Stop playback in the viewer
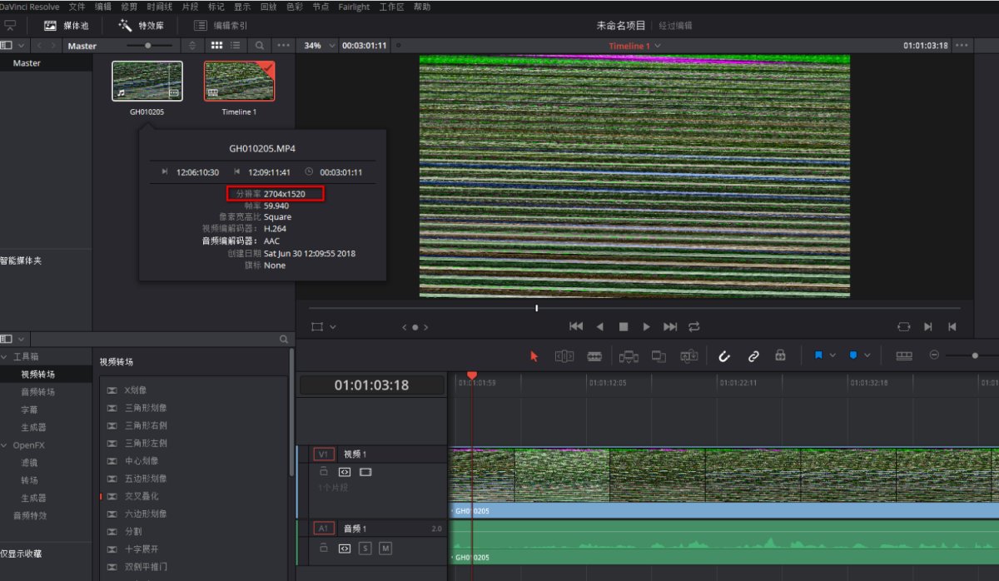This screenshot has height=581, width=999. click(623, 327)
